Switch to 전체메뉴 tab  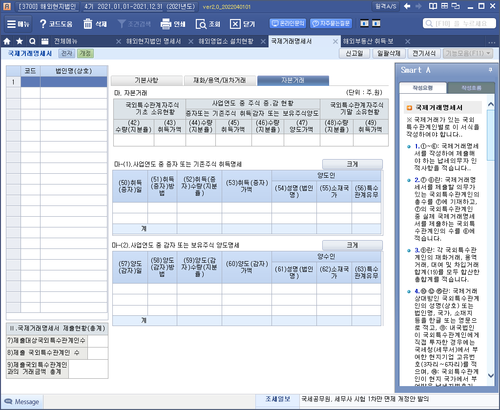point(66,41)
